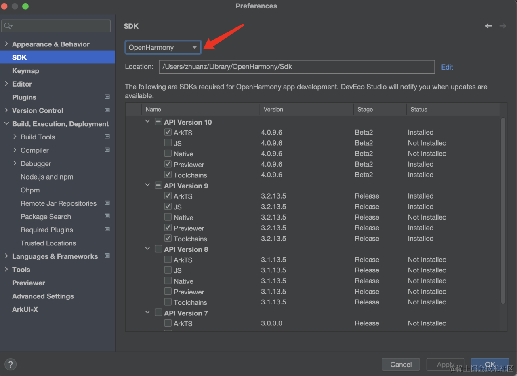This screenshot has height=376, width=517.
Task: Expand the Version Control settings group
Action: coord(6,110)
